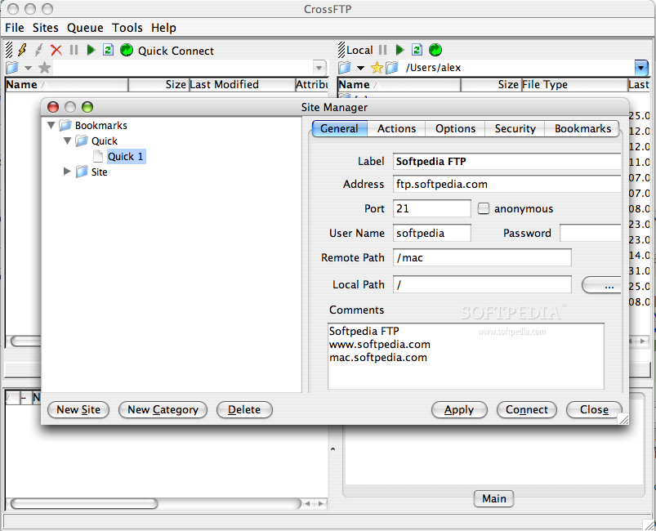Click refresh icon in remote toolbar
656x531 pixels.
109,50
